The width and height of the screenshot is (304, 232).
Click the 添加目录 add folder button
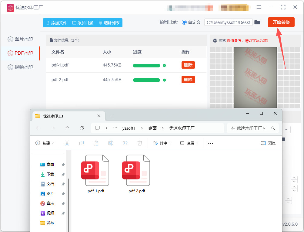(83, 23)
